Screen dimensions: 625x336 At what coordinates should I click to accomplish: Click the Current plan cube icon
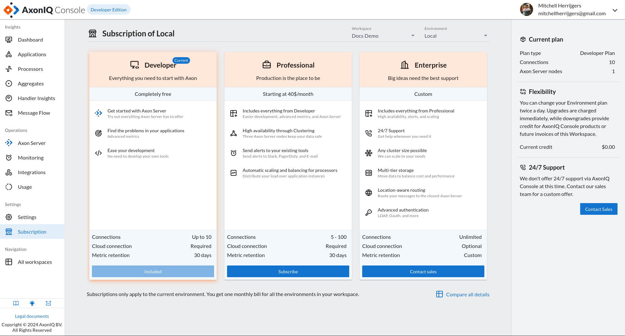(x=523, y=39)
